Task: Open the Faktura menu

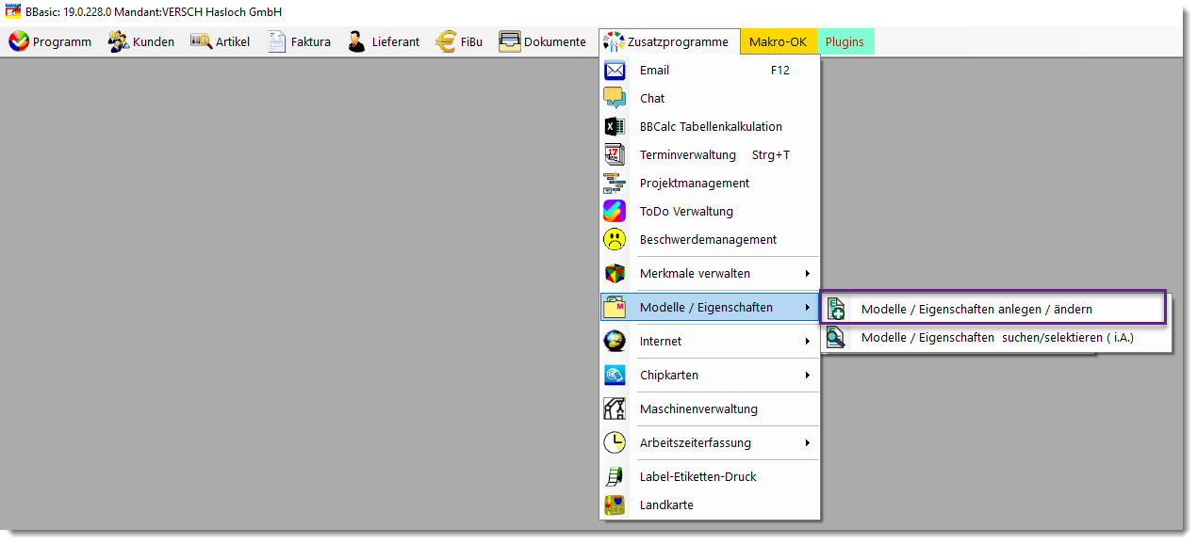Action: click(300, 41)
